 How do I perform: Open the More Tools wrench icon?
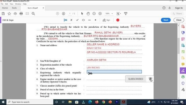[x=183, y=90]
